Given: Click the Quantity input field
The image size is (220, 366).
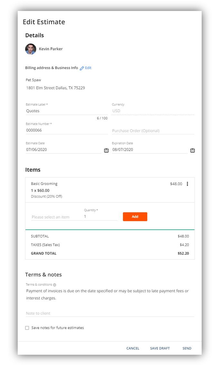Looking at the screenshot, I should tap(100, 217).
